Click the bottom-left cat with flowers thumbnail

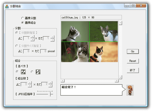pyautogui.click(x=75, y=52)
